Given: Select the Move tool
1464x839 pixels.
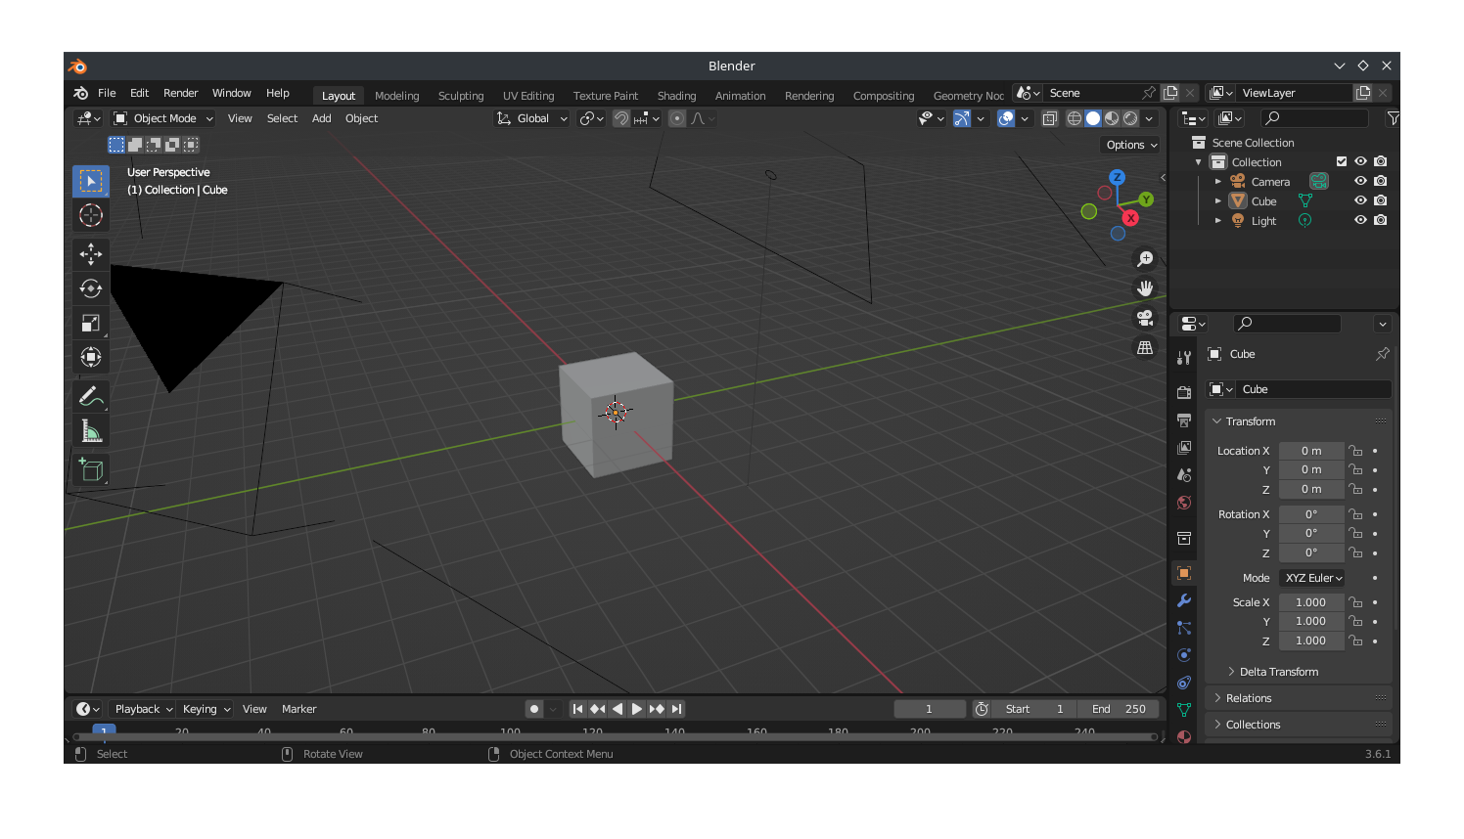Looking at the screenshot, I should pyautogui.click(x=91, y=254).
